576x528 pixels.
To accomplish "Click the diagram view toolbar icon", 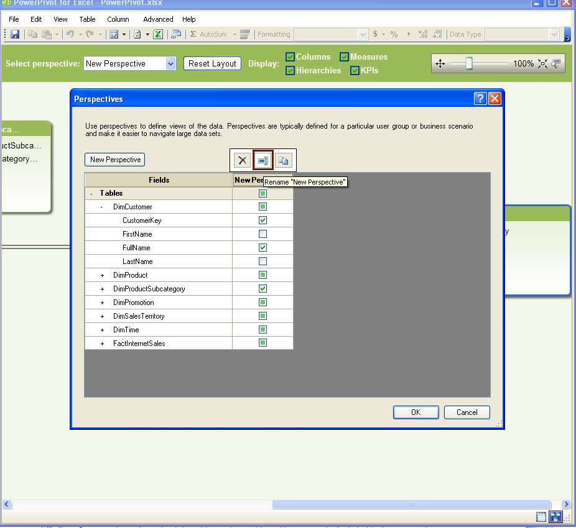I will coord(176,34).
